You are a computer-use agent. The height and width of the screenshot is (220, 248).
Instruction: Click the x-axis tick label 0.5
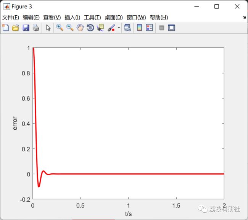[x=81, y=206]
